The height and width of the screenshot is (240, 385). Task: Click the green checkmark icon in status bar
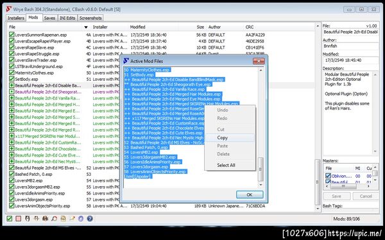(x=10, y=218)
